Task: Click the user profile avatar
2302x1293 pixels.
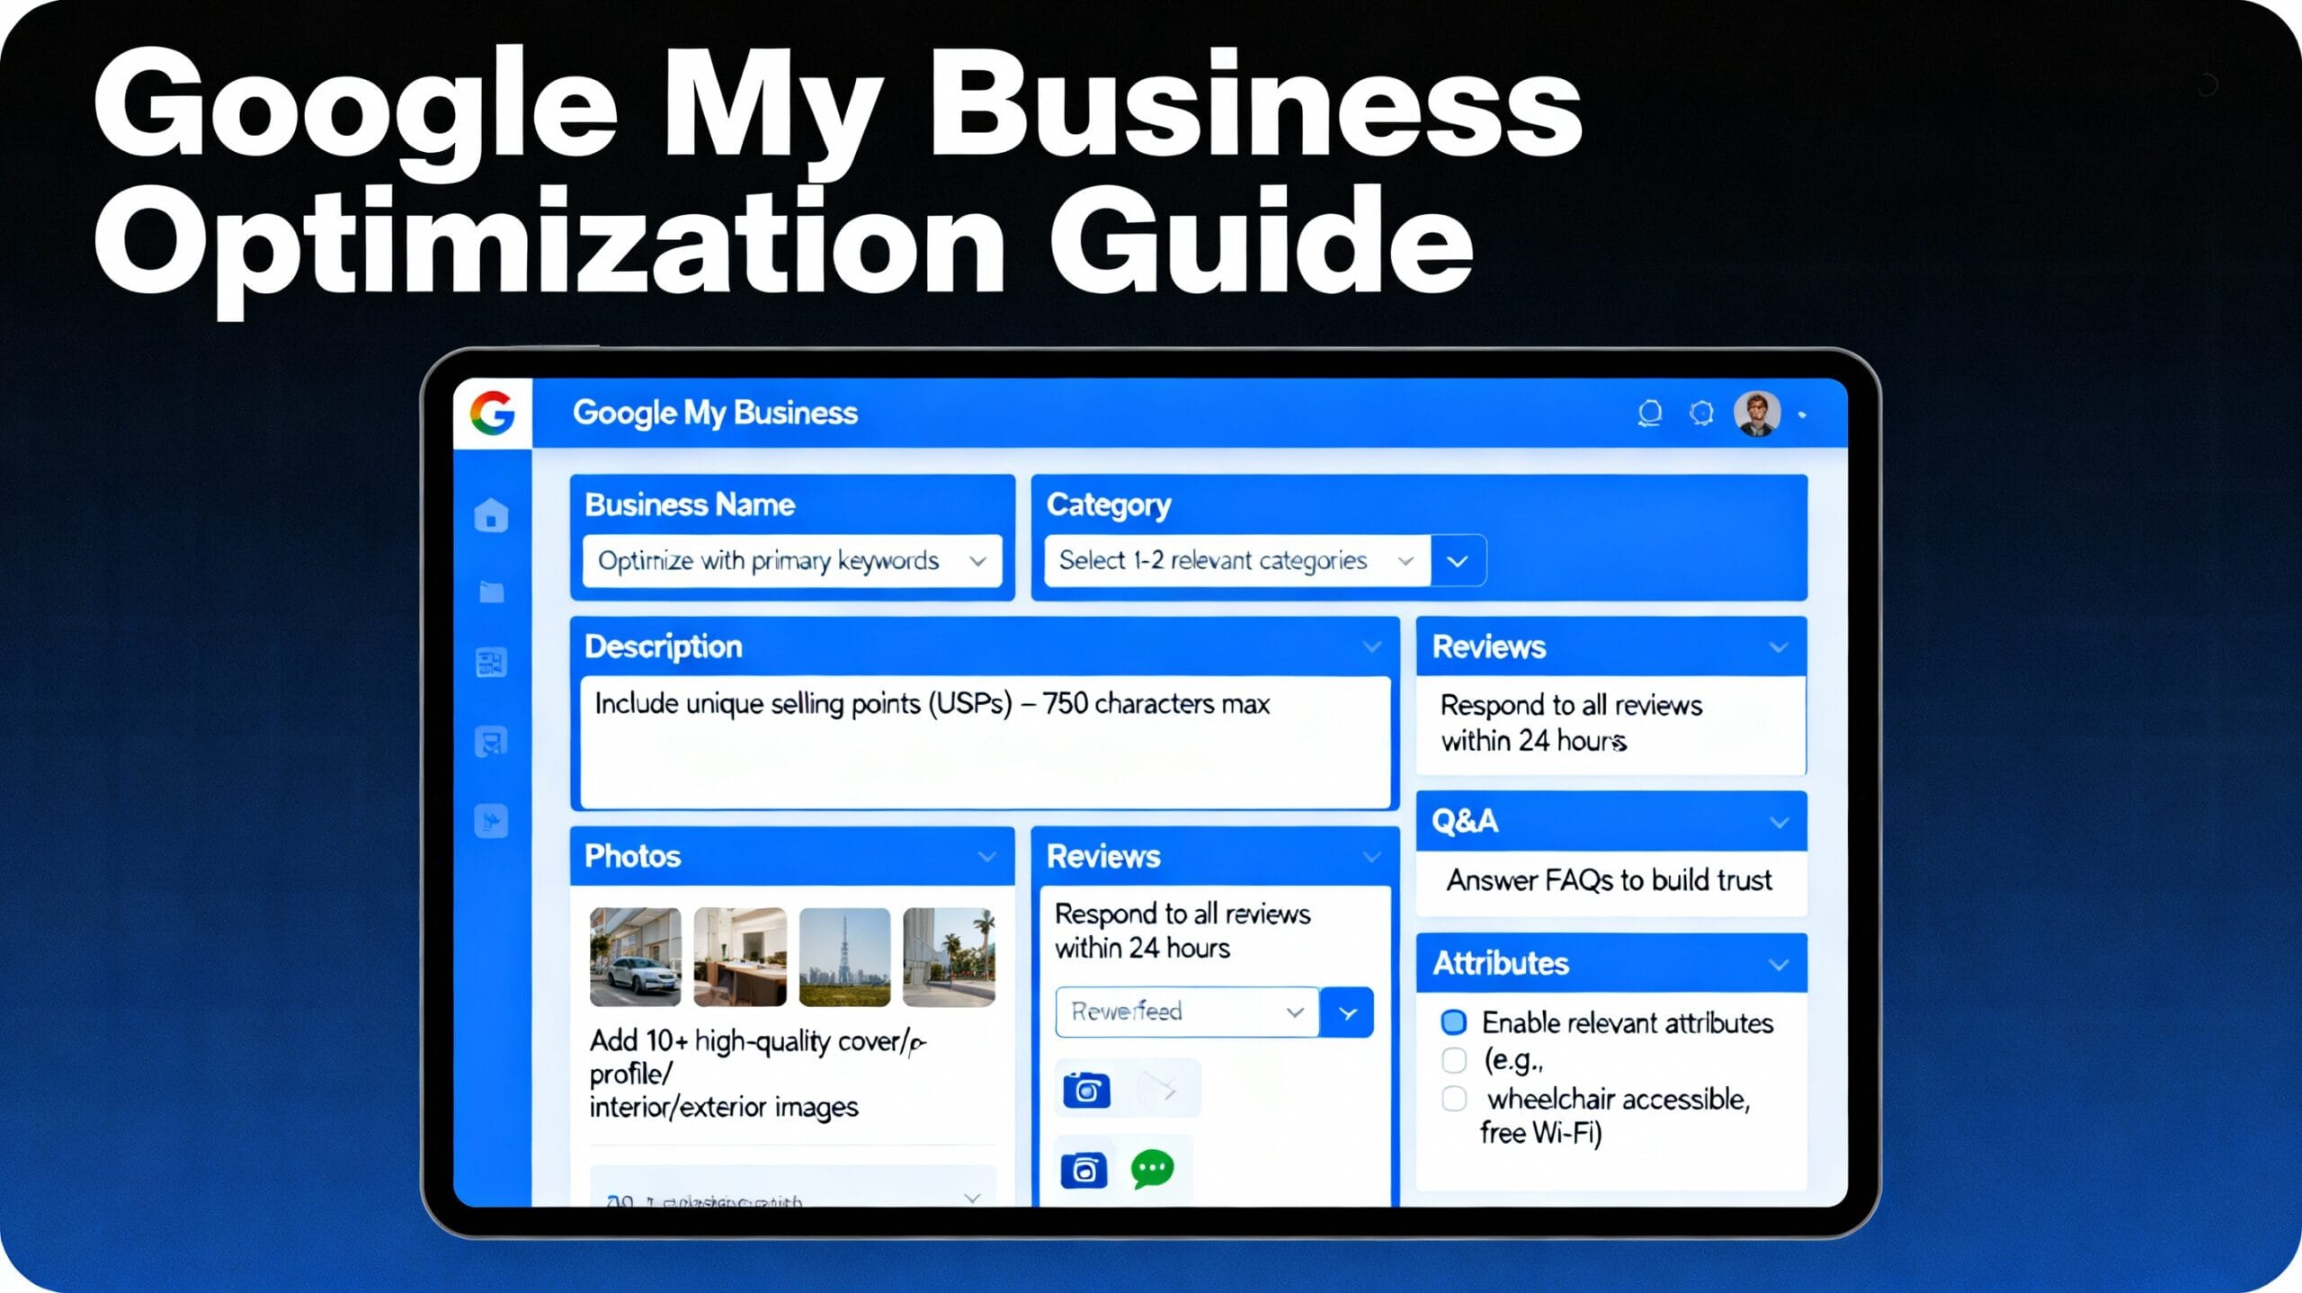Action: 1756,414
